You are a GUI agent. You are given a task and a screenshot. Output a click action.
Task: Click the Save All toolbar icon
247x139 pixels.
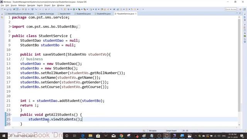point(10,9)
